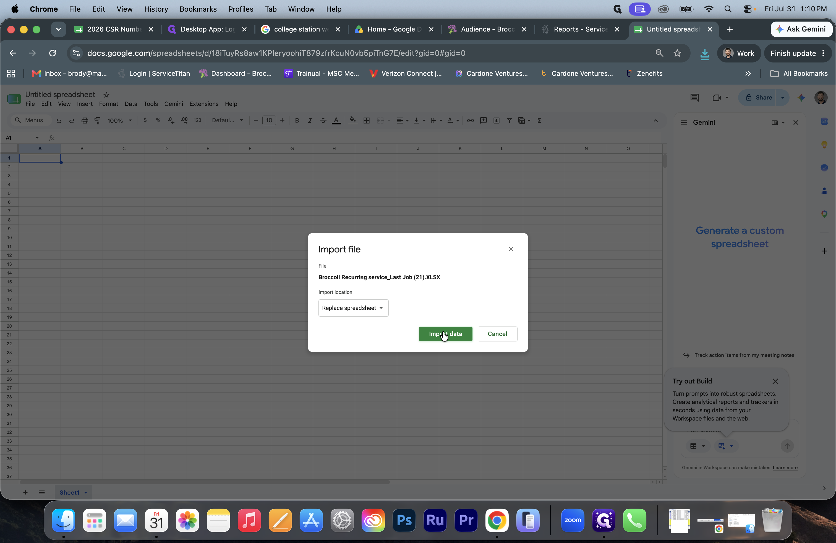Click the Import data button
The image size is (836, 543).
(x=445, y=334)
